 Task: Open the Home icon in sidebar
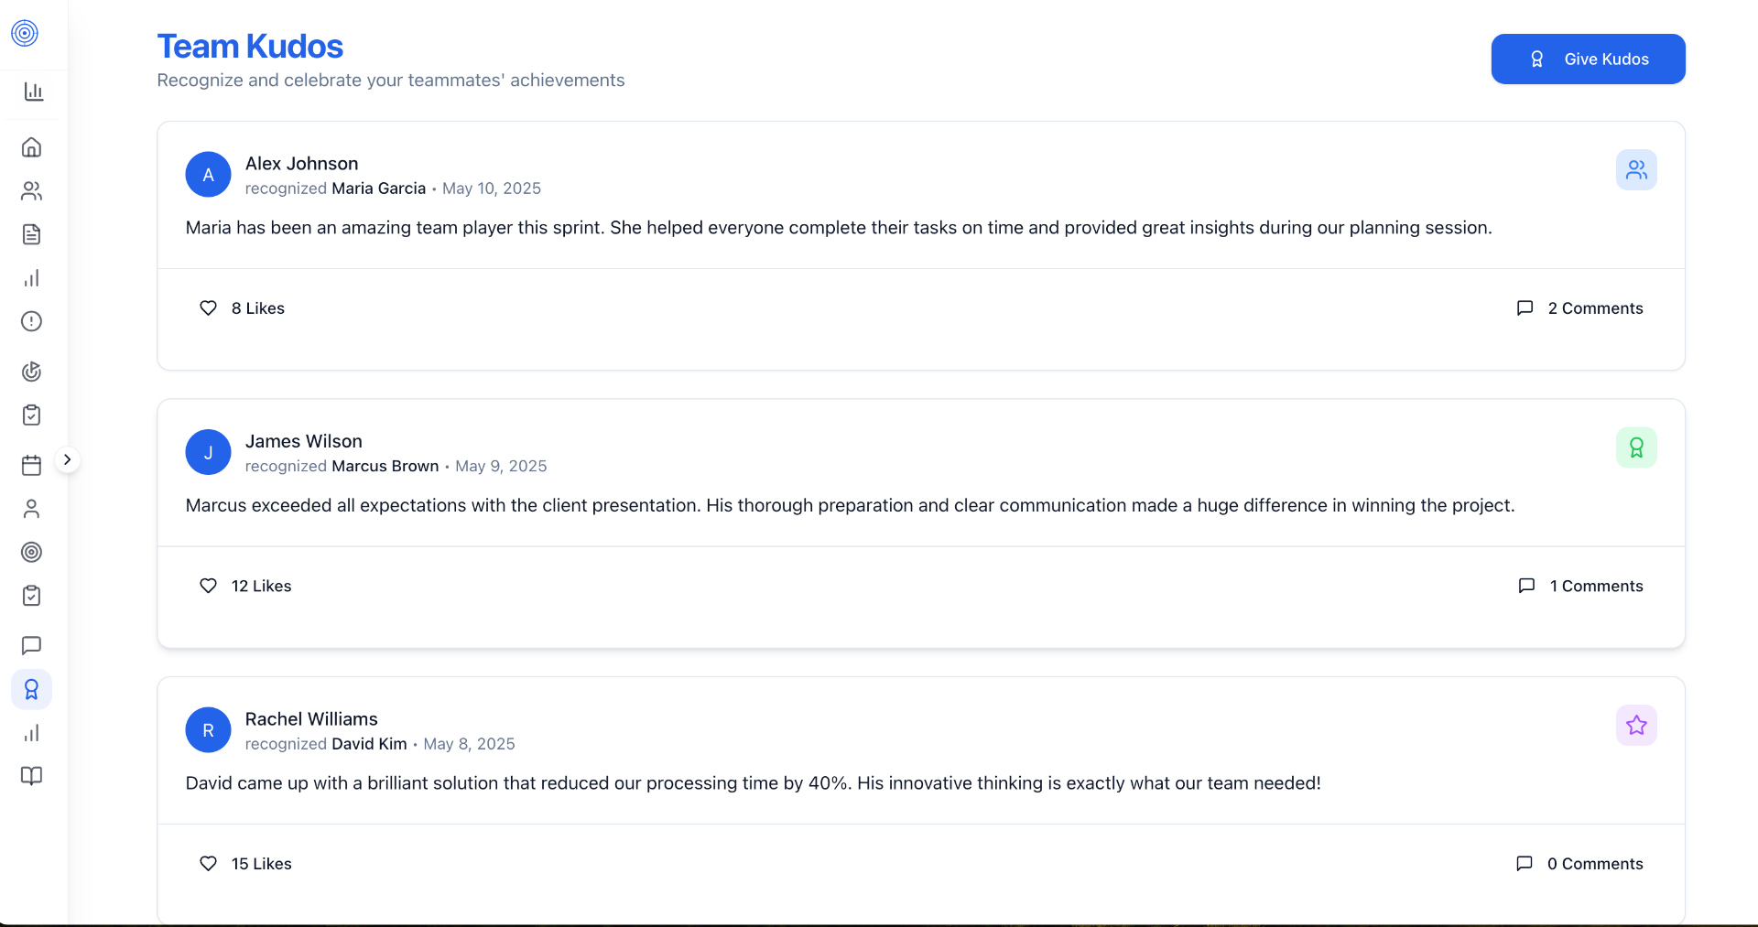pyautogui.click(x=31, y=147)
